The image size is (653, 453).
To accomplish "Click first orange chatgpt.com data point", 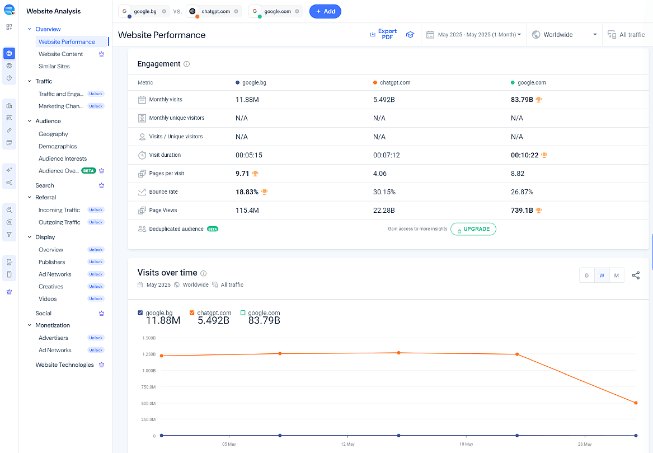I will [162, 356].
